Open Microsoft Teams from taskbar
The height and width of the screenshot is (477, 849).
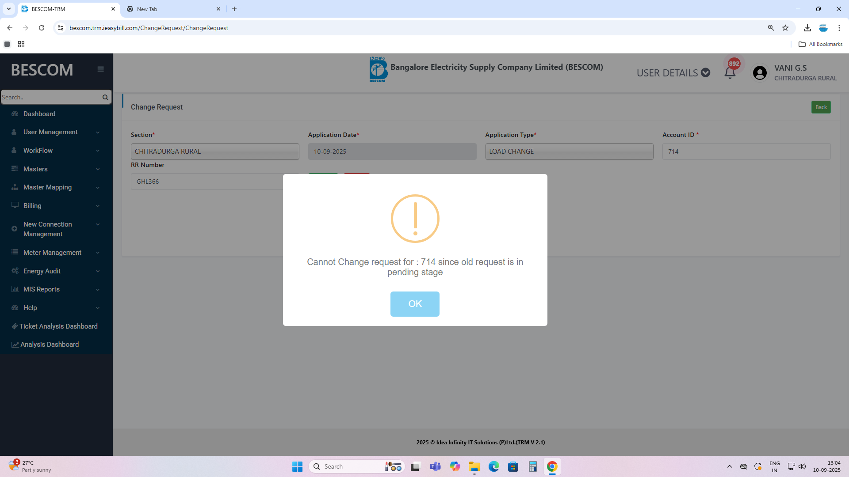(435, 466)
